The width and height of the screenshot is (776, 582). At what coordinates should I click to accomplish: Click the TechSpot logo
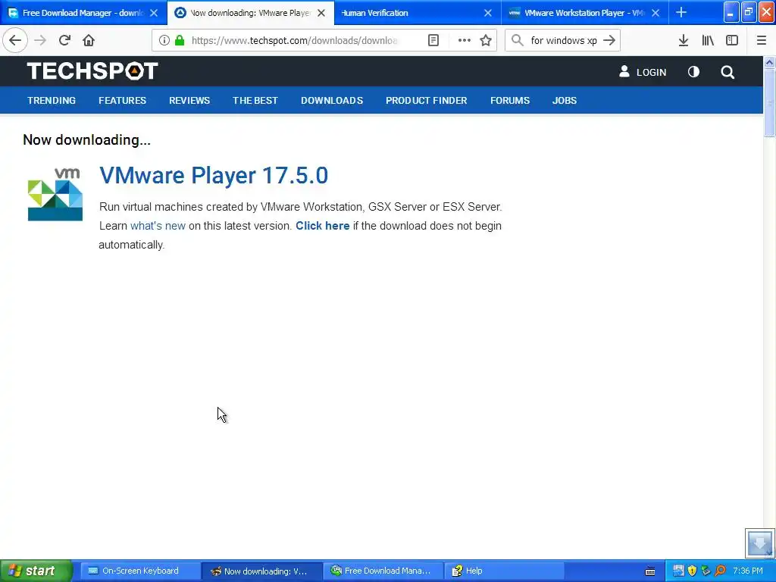(x=92, y=70)
